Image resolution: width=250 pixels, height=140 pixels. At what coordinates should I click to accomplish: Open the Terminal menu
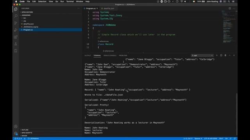pyautogui.click(x=70, y=2)
